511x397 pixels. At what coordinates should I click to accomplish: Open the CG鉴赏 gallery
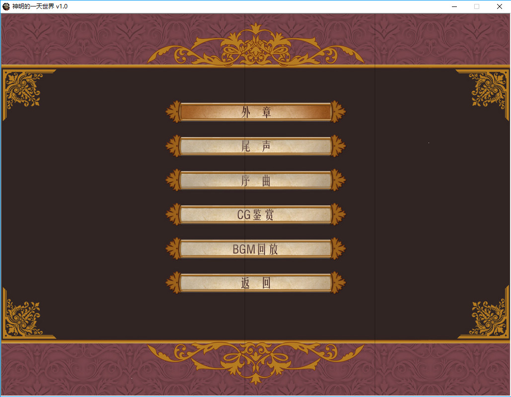(x=255, y=215)
